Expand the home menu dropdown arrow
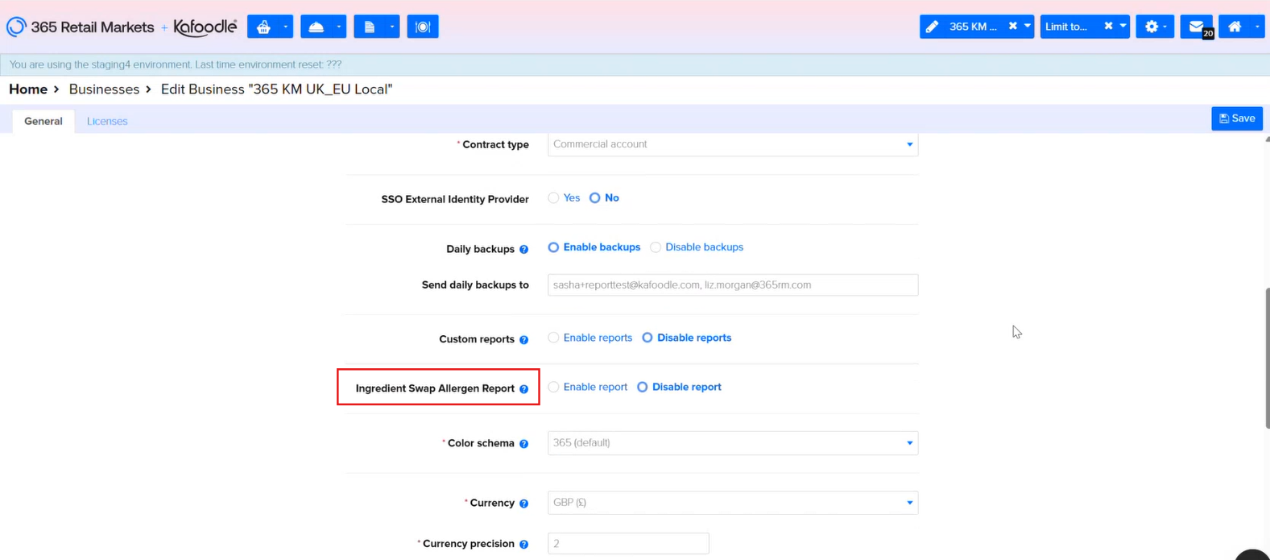This screenshot has width=1270, height=560. (x=1256, y=27)
